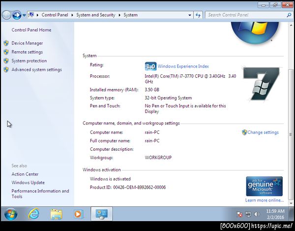The width and height of the screenshot is (295, 231).
Task: Click the shield icon beside Remote settings
Action: pos(6,52)
